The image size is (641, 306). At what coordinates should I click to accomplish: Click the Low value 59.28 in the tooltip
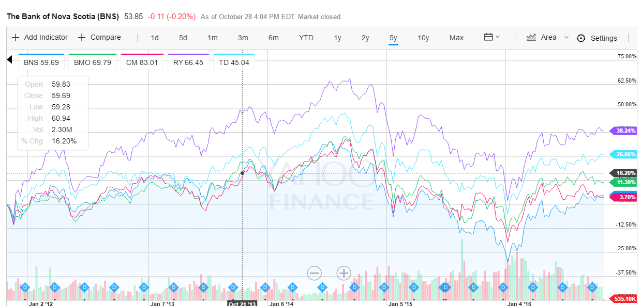[x=61, y=107]
